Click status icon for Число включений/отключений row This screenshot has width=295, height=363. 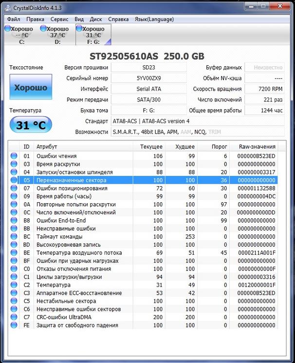pos(14,212)
